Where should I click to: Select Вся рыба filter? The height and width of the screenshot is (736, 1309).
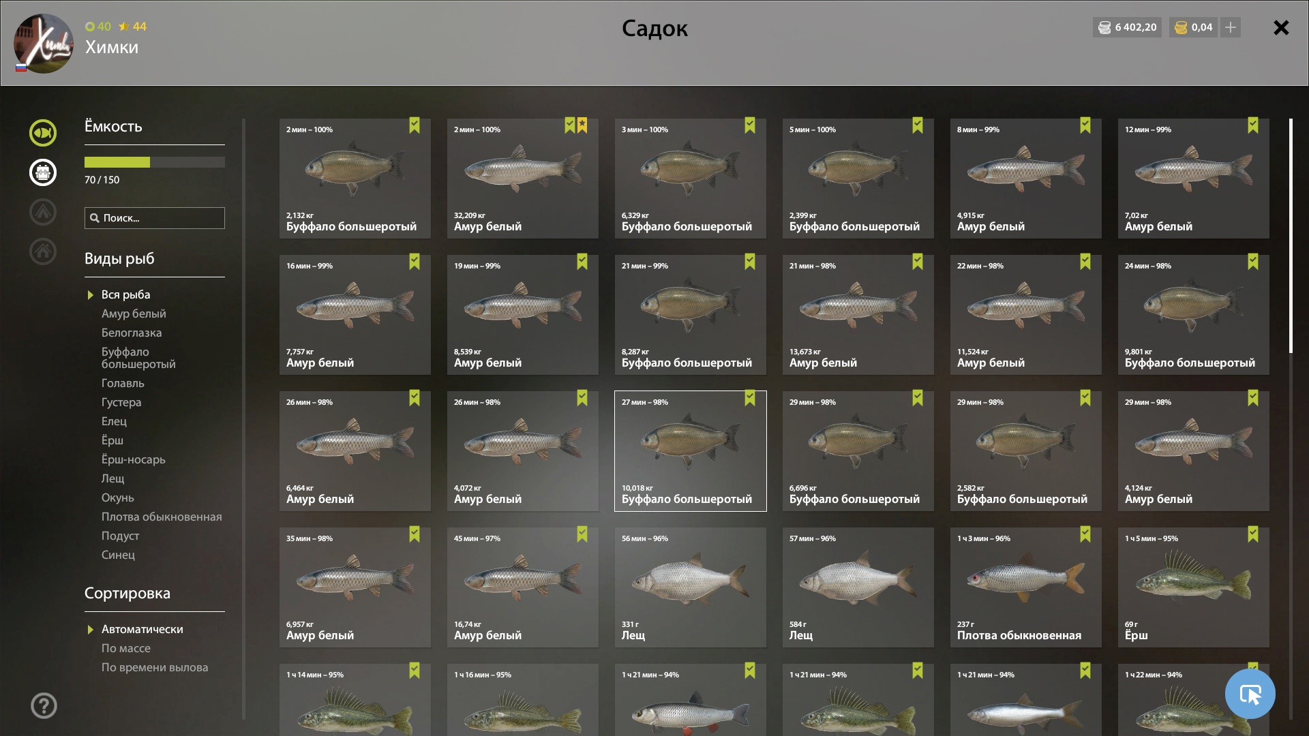(125, 294)
